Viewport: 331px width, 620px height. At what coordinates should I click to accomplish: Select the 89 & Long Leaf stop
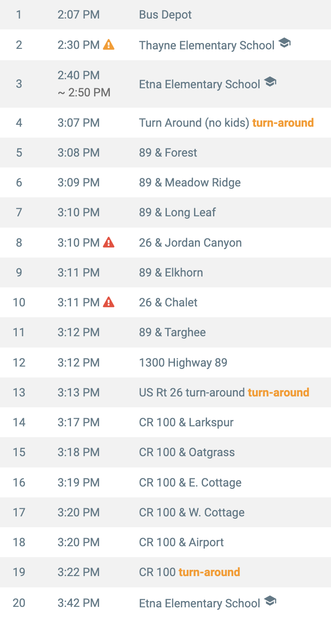(165, 212)
